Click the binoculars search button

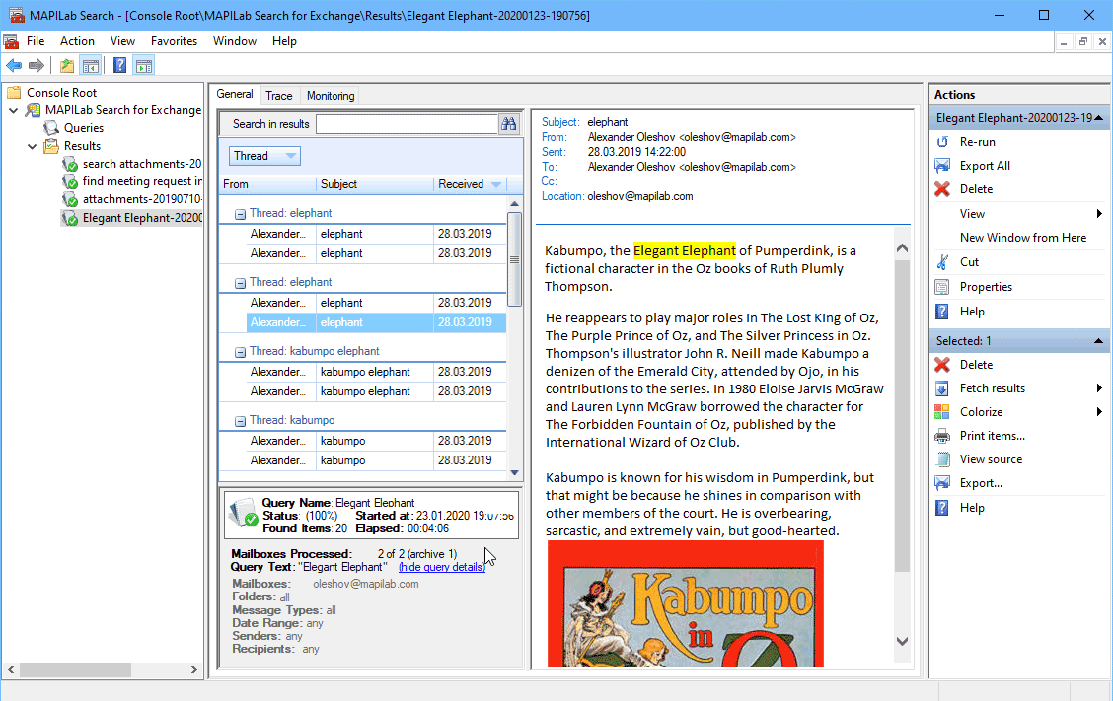(509, 124)
